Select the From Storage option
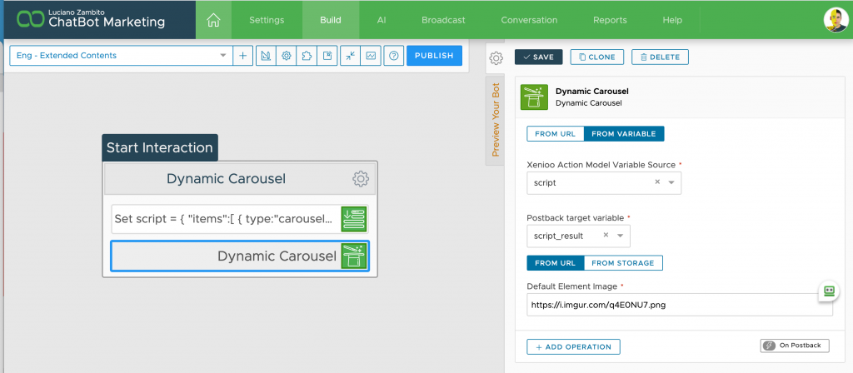This screenshot has height=373, width=853. [x=623, y=263]
